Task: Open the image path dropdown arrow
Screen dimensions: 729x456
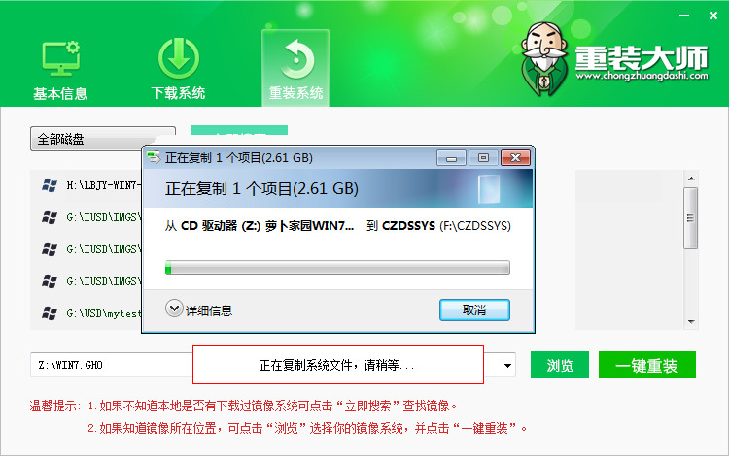Action: click(x=507, y=366)
